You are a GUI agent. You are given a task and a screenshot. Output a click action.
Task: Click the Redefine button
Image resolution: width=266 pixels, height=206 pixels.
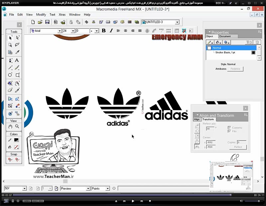[x=235, y=69]
